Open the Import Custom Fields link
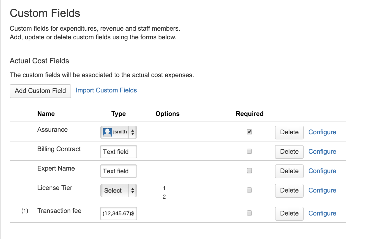The image size is (368, 239). coord(106,90)
